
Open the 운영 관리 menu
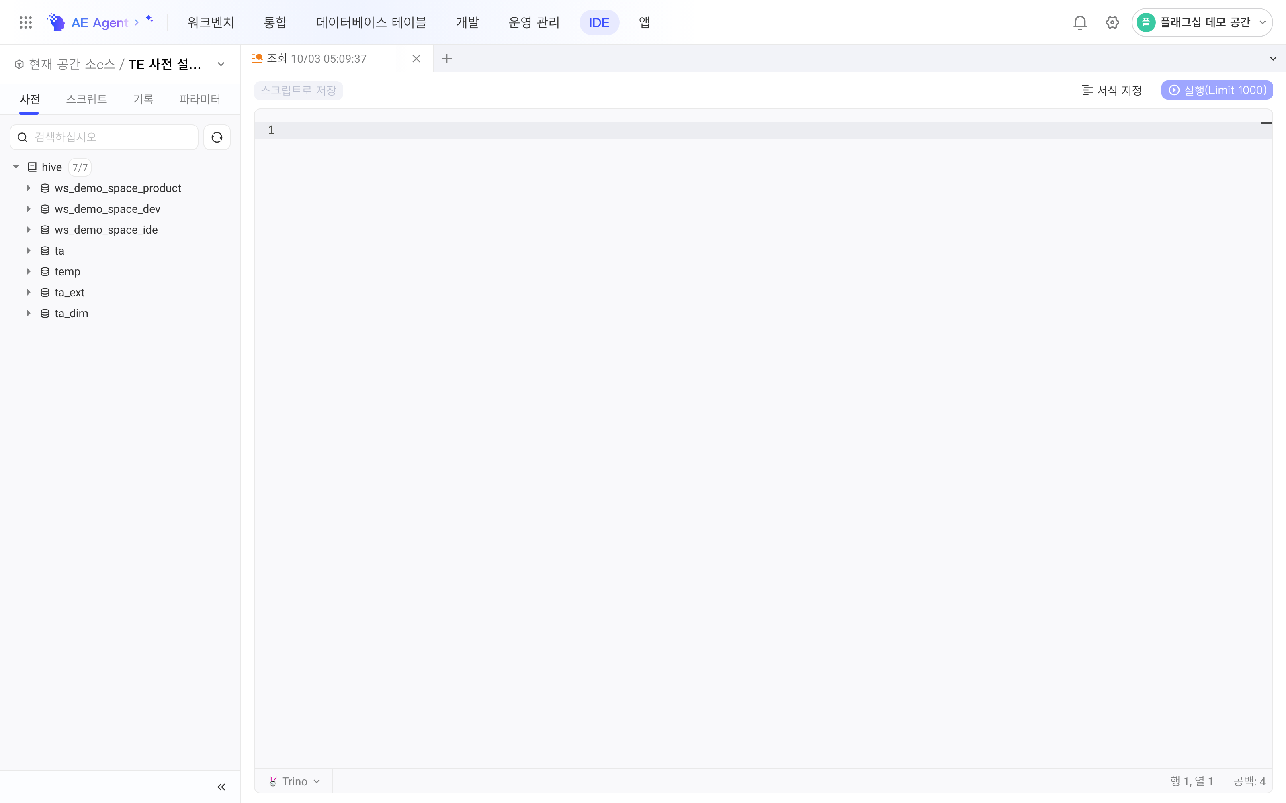[534, 22]
